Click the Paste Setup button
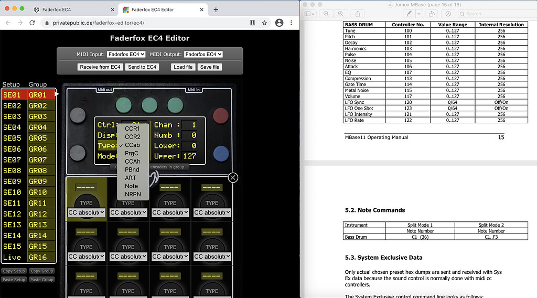The image size is (537, 298). coord(14,280)
